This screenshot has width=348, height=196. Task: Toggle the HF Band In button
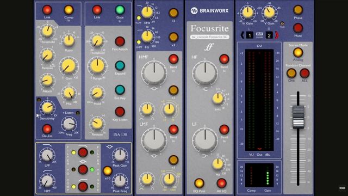point(224,59)
